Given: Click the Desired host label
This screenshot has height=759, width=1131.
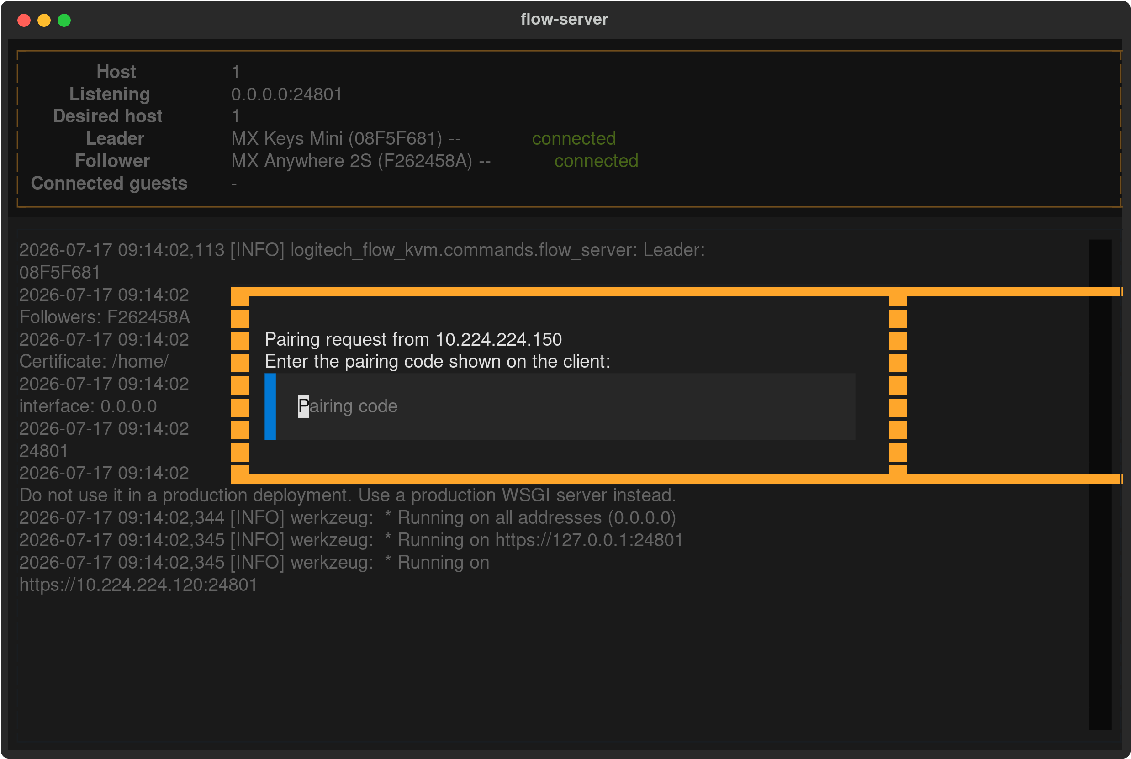Looking at the screenshot, I should coord(107,116).
